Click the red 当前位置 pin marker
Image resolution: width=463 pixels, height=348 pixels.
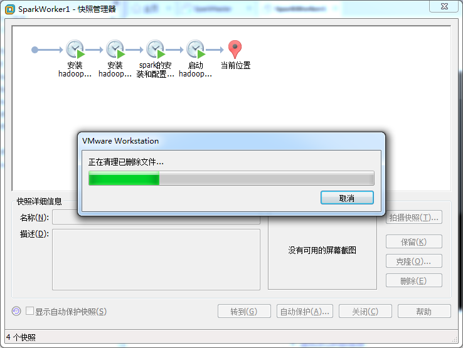click(x=235, y=49)
